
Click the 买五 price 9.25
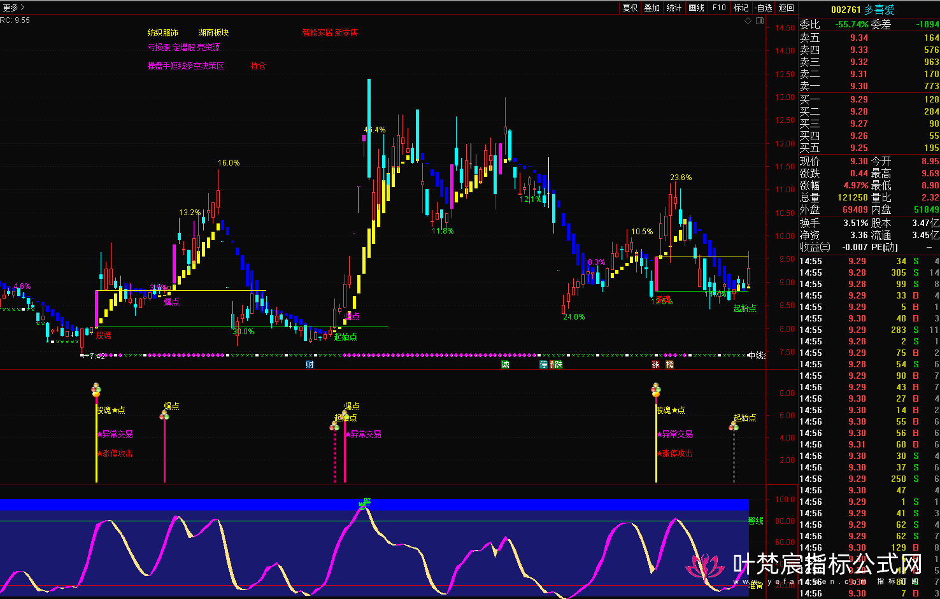click(858, 148)
